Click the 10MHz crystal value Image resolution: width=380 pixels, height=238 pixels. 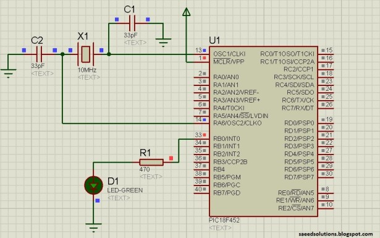(x=87, y=70)
